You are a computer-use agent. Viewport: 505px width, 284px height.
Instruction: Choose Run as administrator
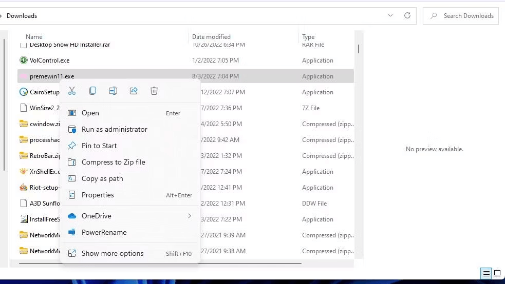[x=130, y=130]
